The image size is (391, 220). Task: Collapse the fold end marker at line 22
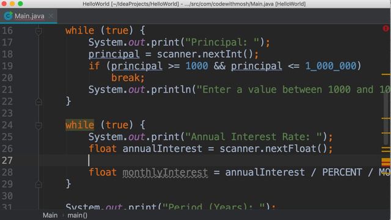point(38,101)
